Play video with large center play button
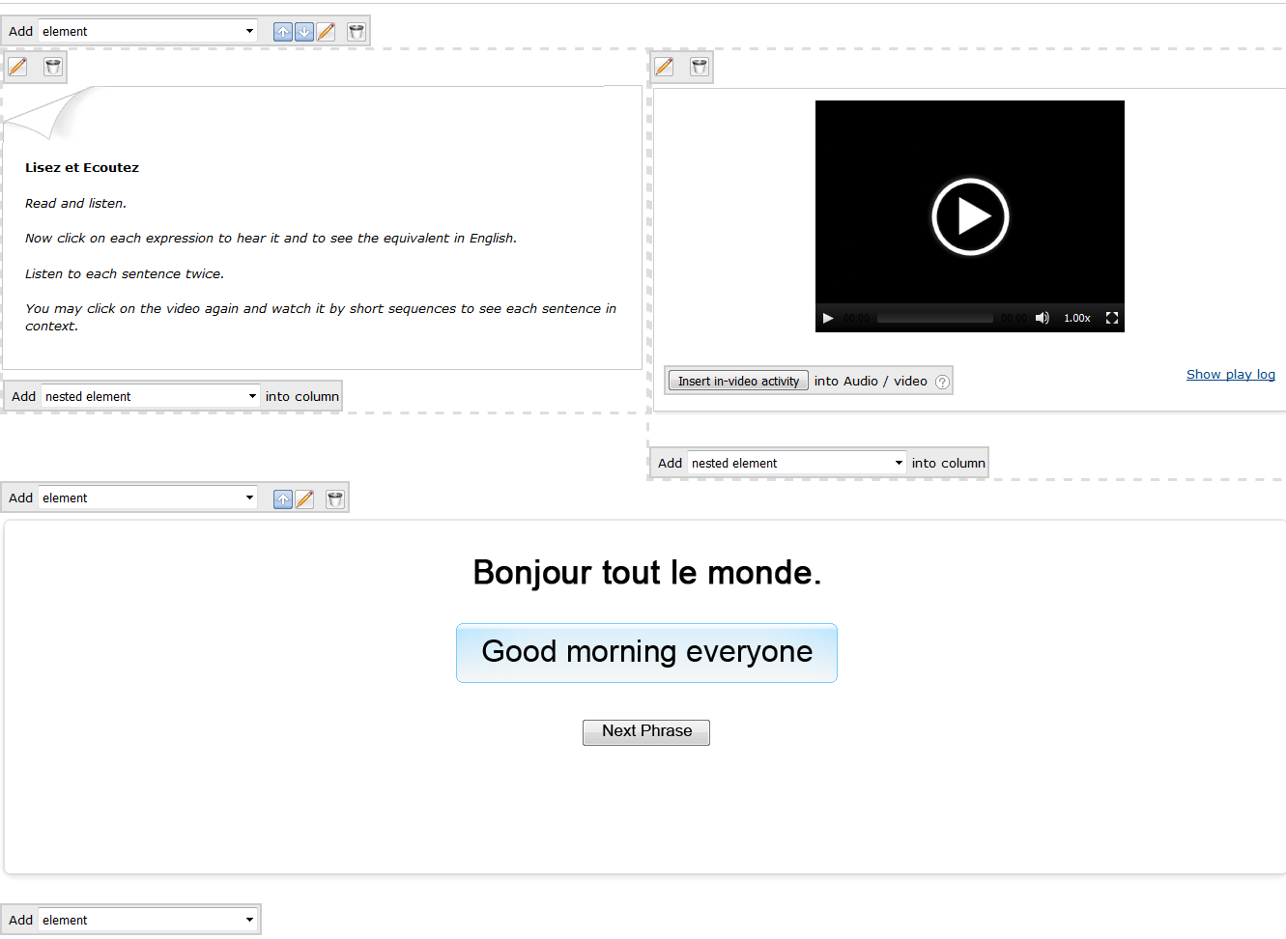 pyautogui.click(x=970, y=217)
